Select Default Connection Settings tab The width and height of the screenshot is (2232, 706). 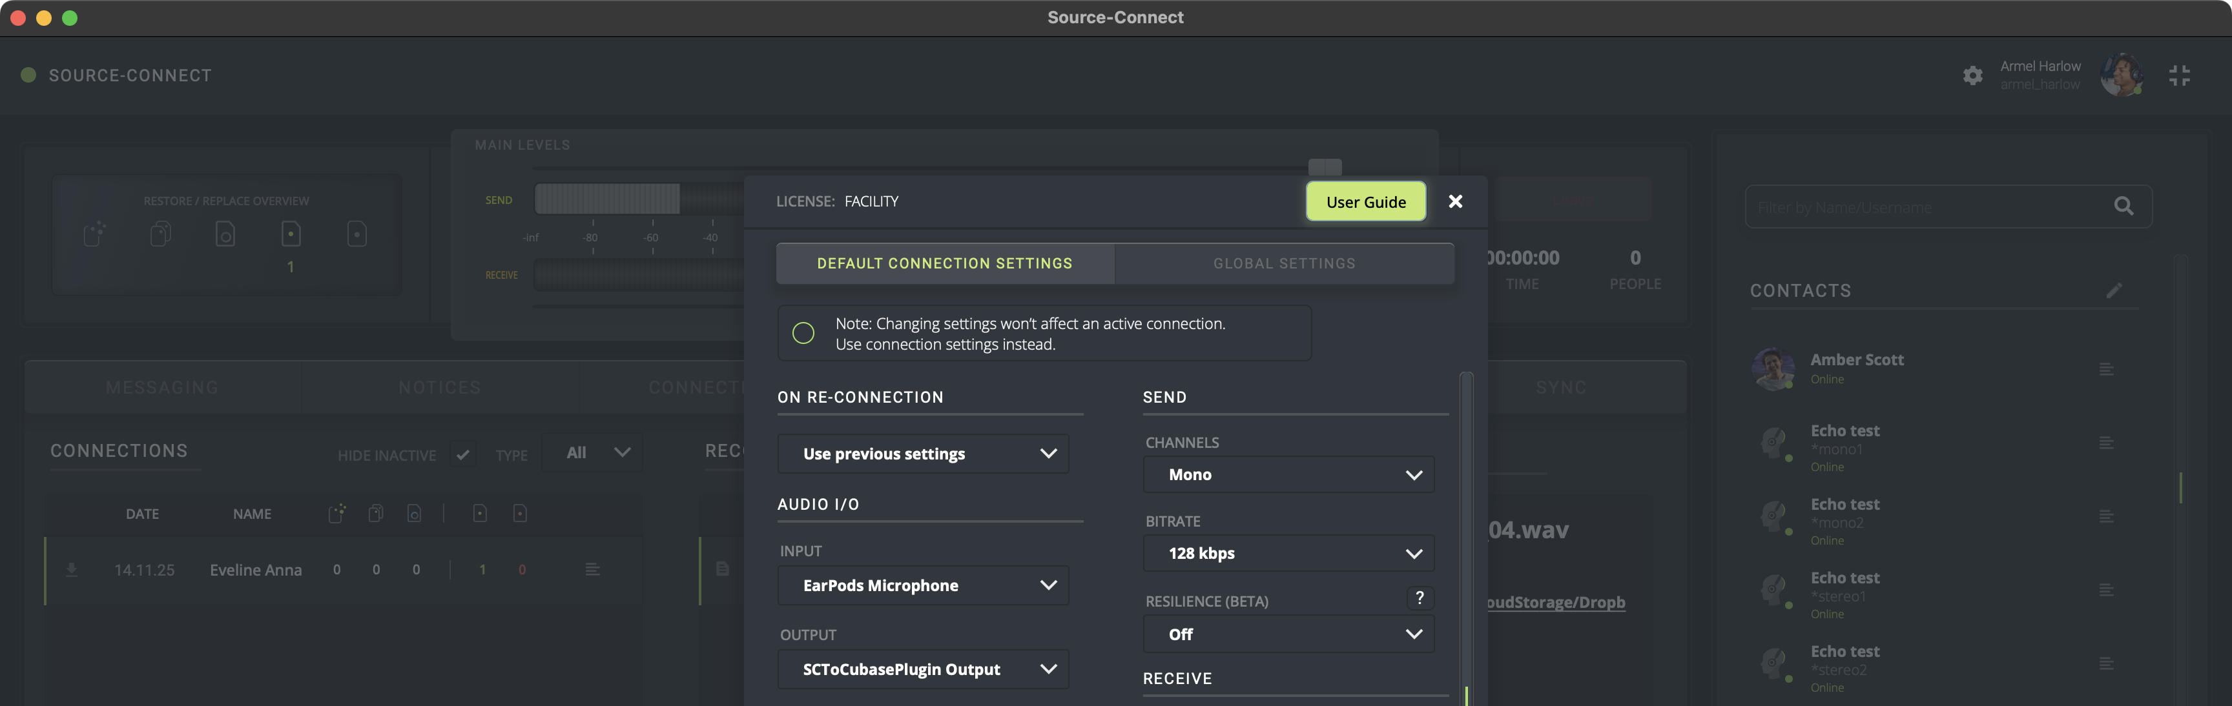[944, 263]
